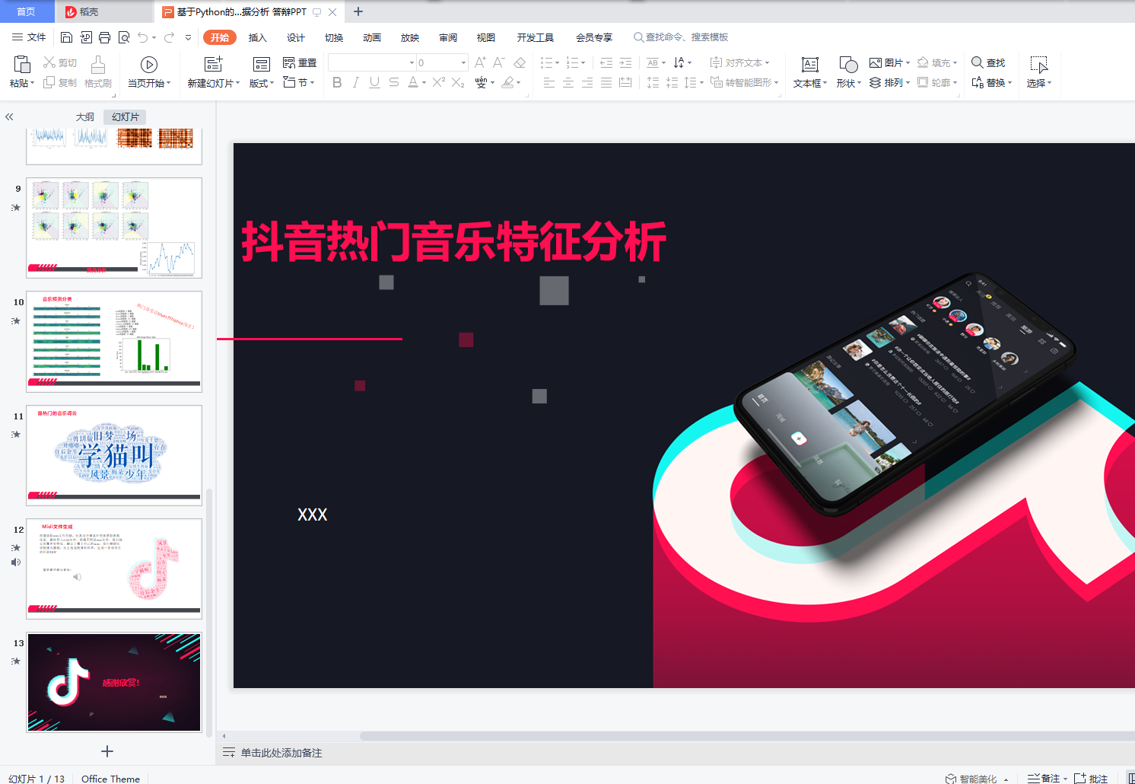Open the font size dropdown
Image resolution: width=1135 pixels, height=784 pixels.
[x=463, y=62]
